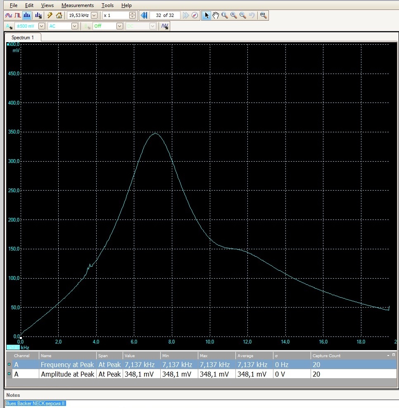Switch to Scope mode icon
The width and height of the screenshot is (399, 408).
(x=9, y=15)
